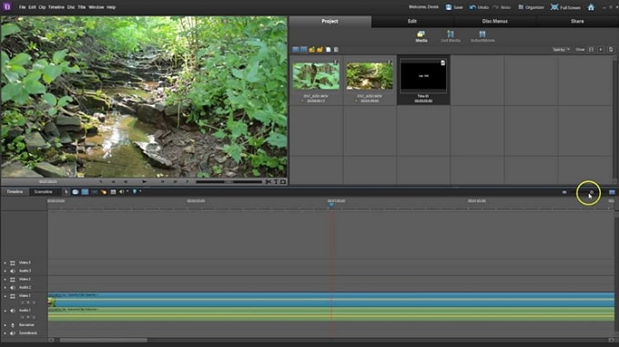
Task: Click the New Item page icon
Action: click(328, 49)
